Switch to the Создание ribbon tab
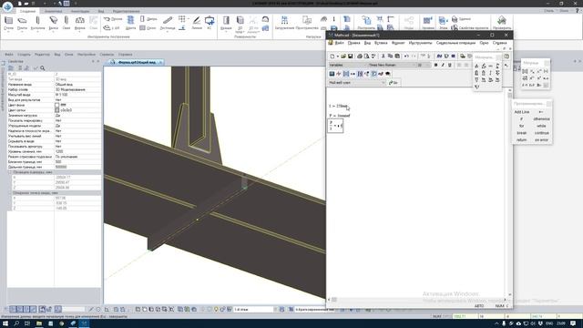 [27, 11]
